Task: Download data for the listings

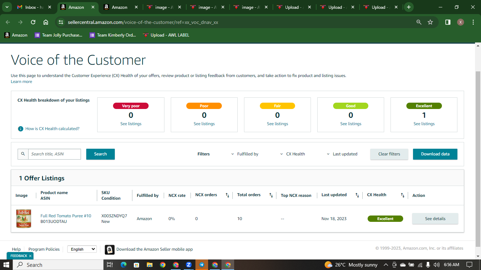Action: click(x=435, y=154)
